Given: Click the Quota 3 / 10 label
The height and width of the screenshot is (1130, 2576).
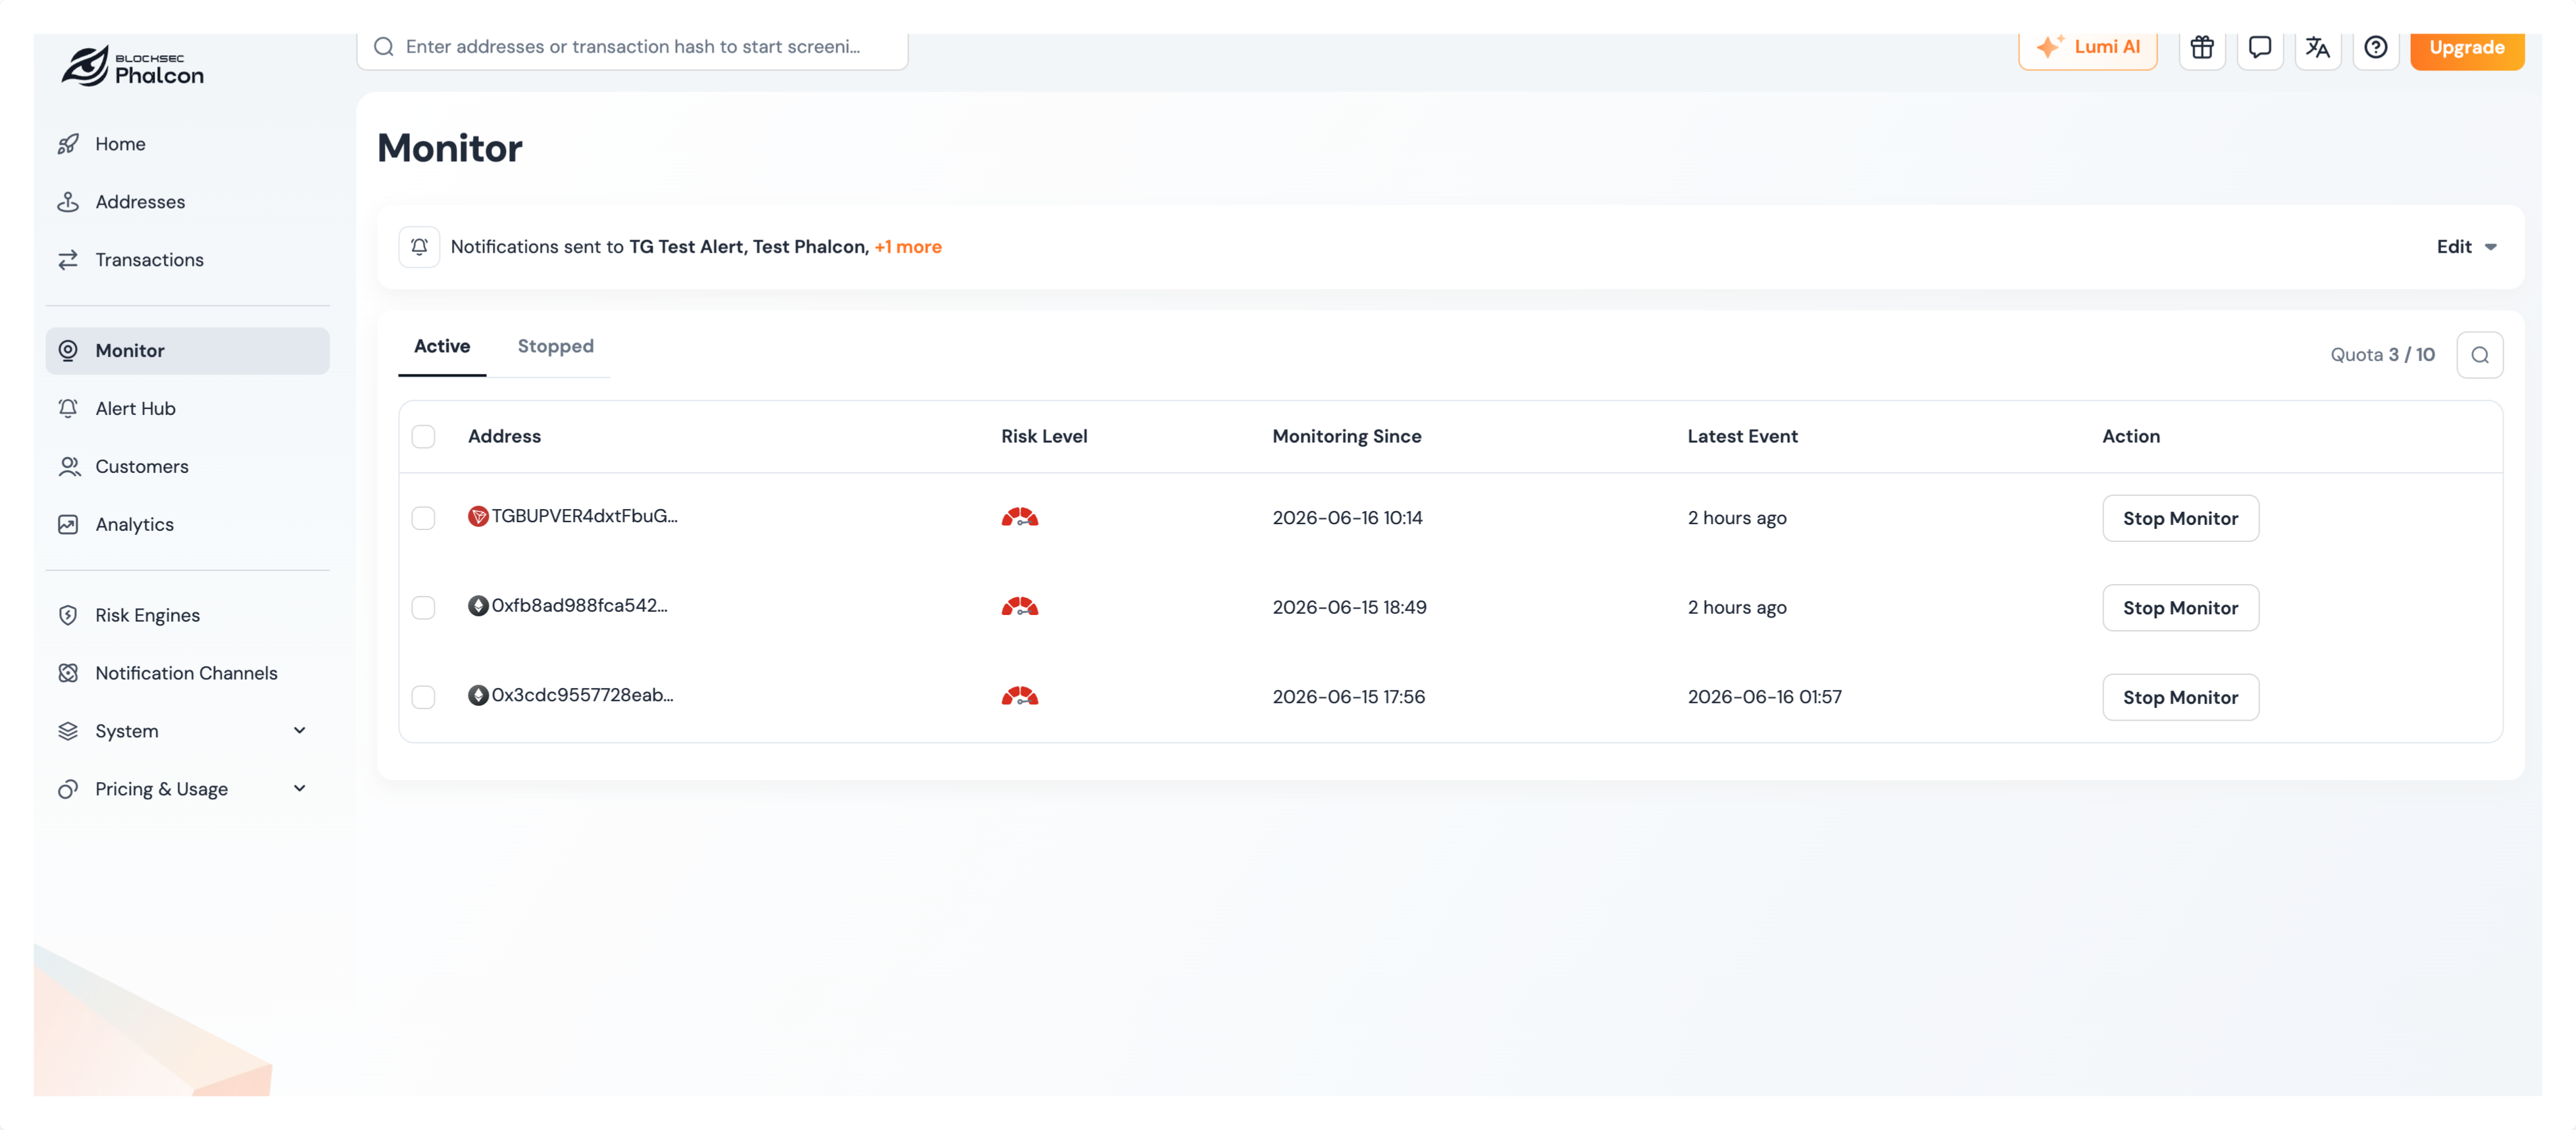Looking at the screenshot, I should click(x=2382, y=355).
